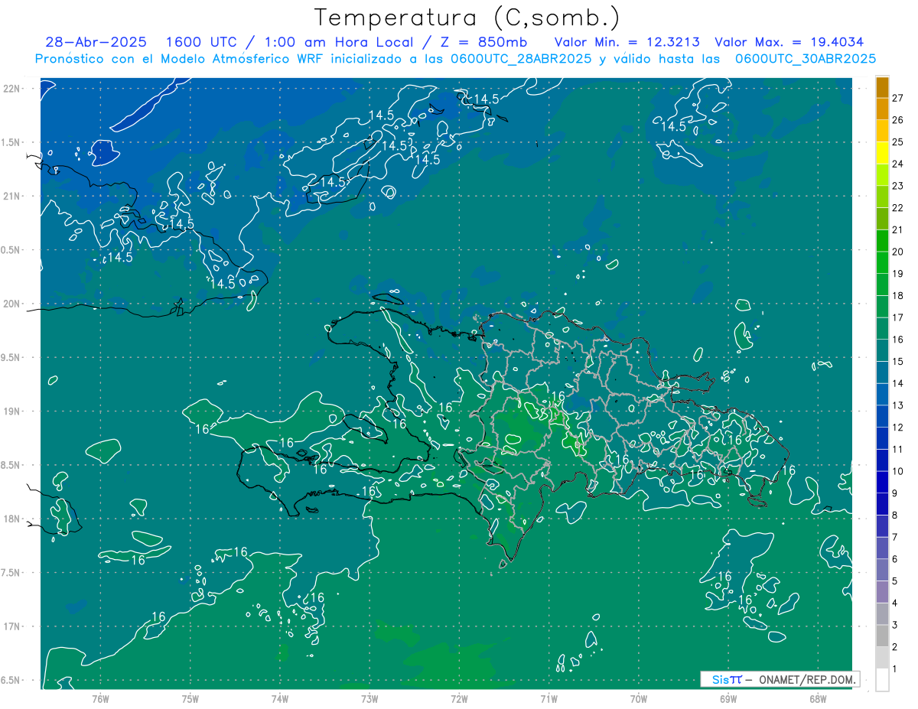The width and height of the screenshot is (918, 709).
Task: Click the "22N" latitude label
Action: (11, 89)
